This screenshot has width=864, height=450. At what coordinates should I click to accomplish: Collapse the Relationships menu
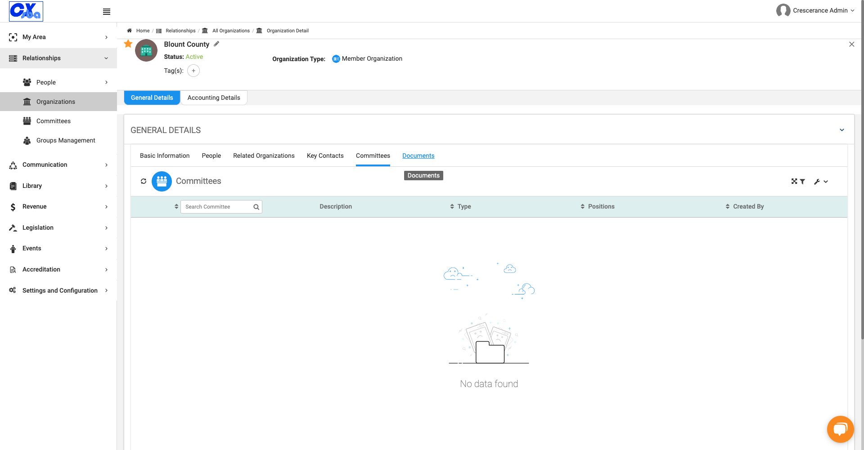coord(58,58)
